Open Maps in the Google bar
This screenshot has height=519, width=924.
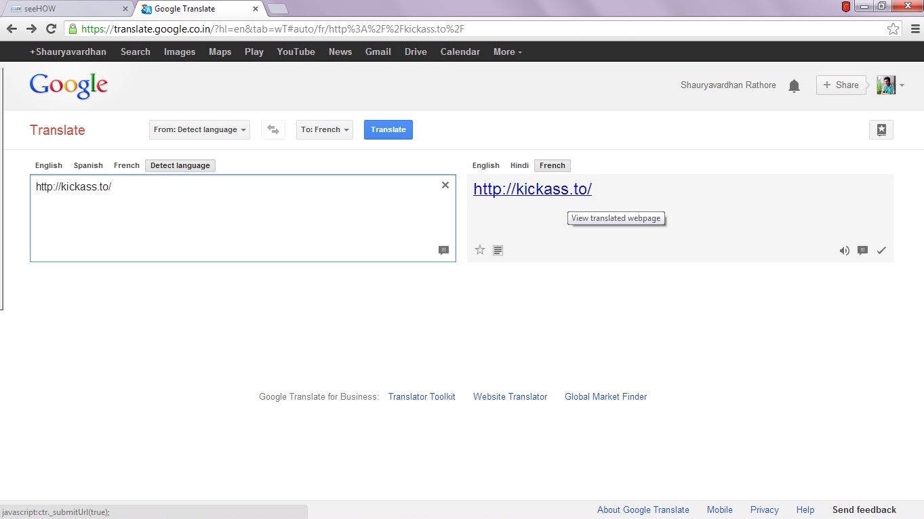tap(220, 51)
